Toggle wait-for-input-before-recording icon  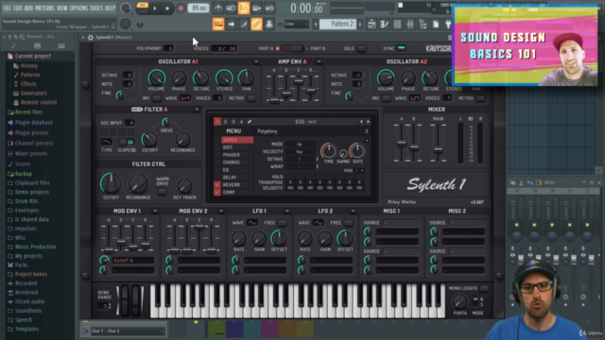pos(231,8)
